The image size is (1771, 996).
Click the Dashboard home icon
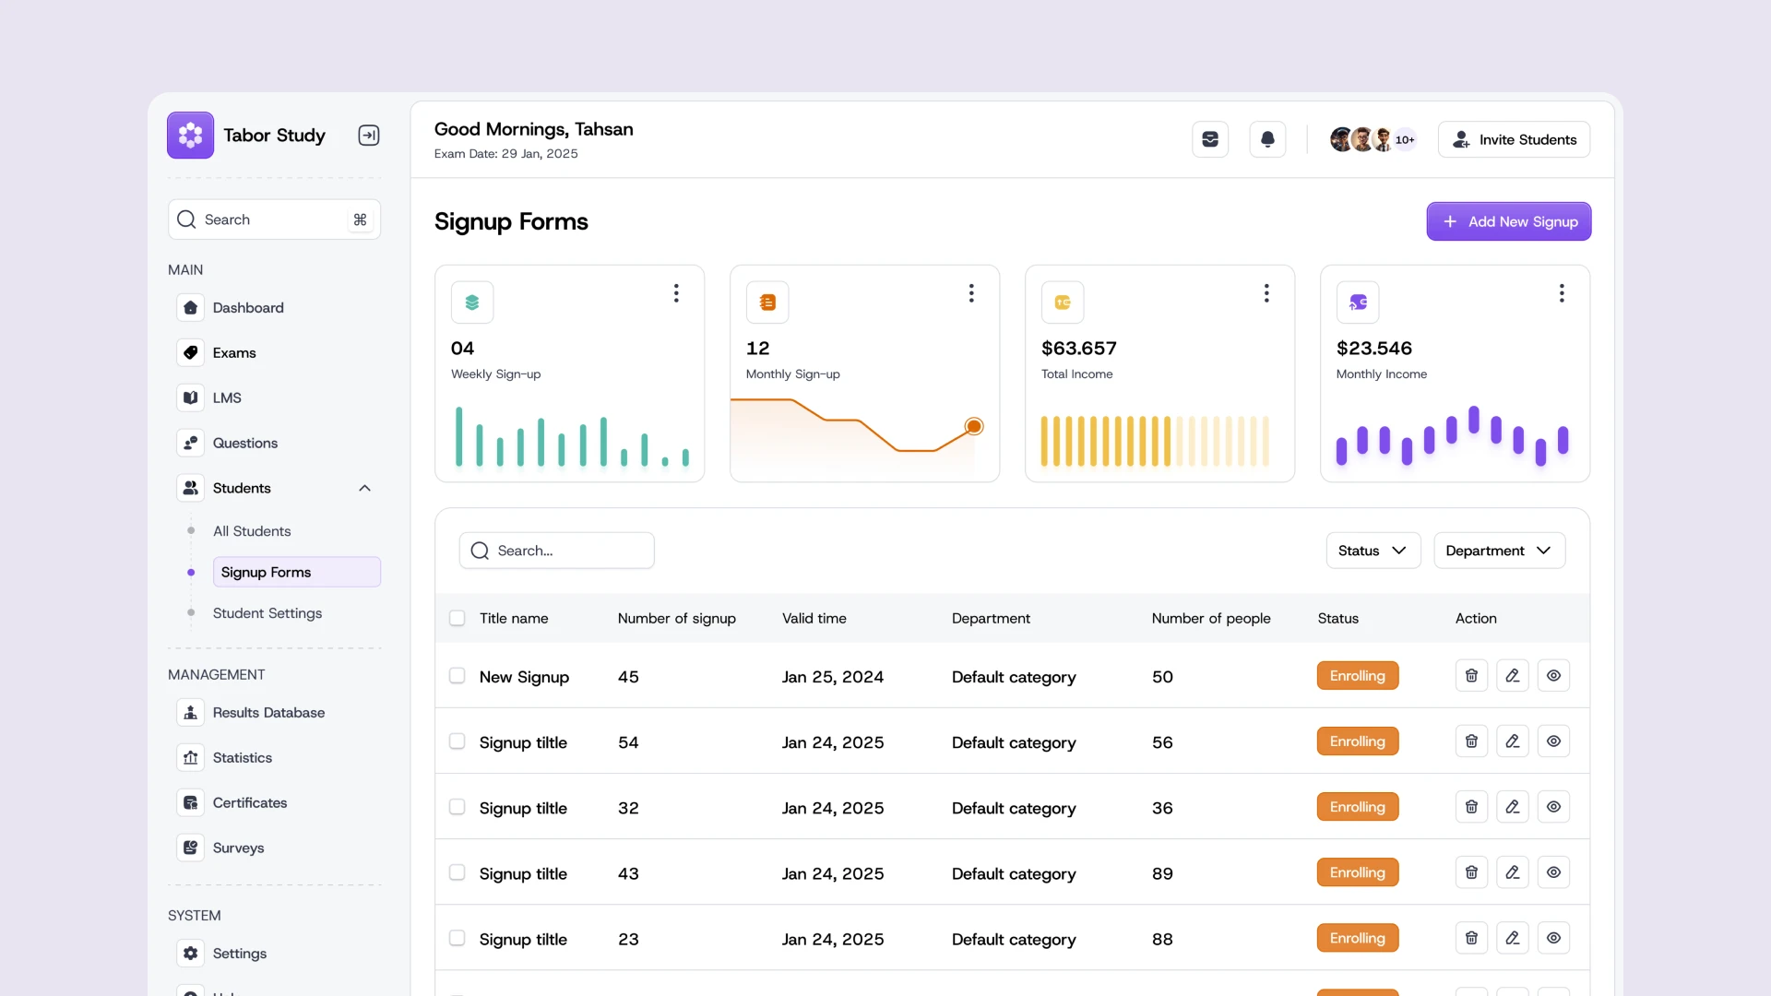coord(190,307)
